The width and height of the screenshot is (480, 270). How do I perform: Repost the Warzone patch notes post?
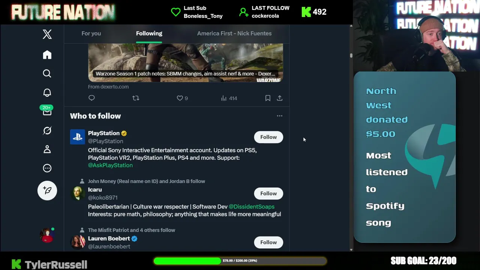click(136, 98)
